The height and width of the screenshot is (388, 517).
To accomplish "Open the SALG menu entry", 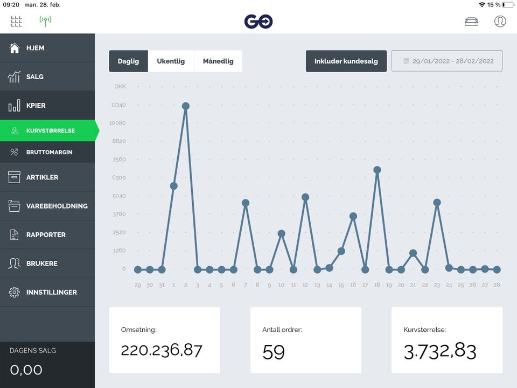I will pyautogui.click(x=47, y=77).
